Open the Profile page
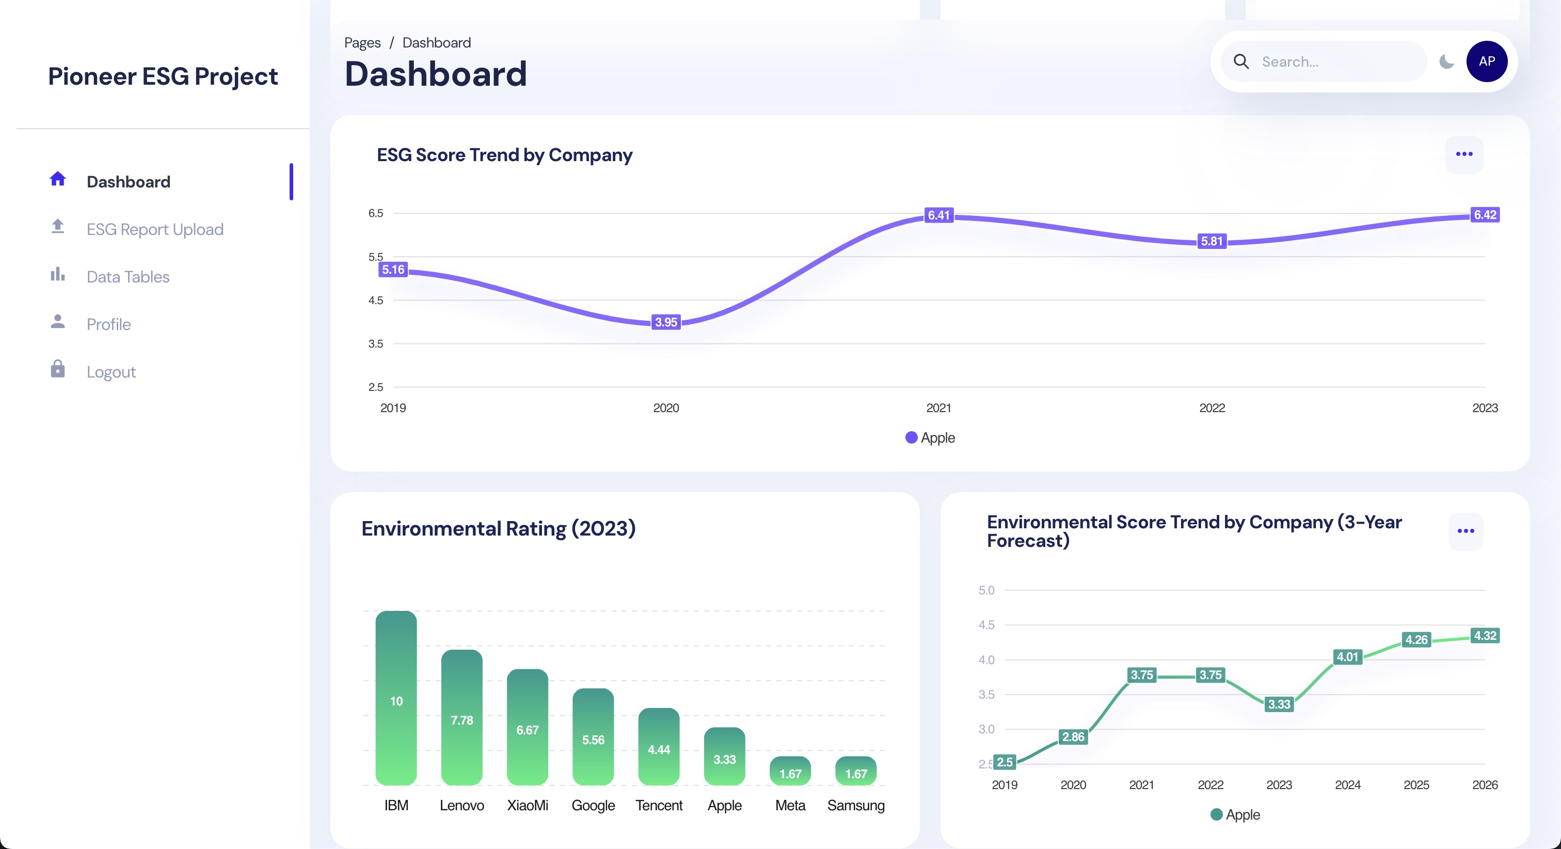 [x=108, y=324]
